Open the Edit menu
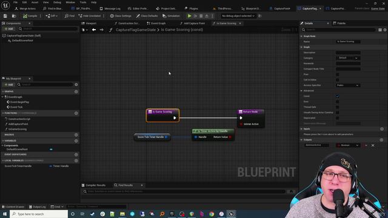 pos(24,2)
